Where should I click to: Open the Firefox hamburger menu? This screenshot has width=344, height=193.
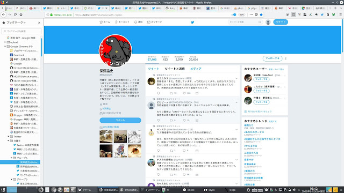[340, 14]
